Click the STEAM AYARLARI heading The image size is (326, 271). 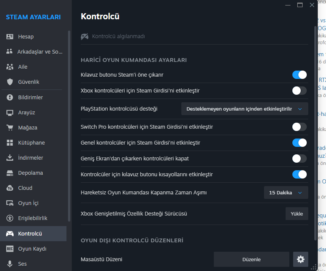coord(33,17)
